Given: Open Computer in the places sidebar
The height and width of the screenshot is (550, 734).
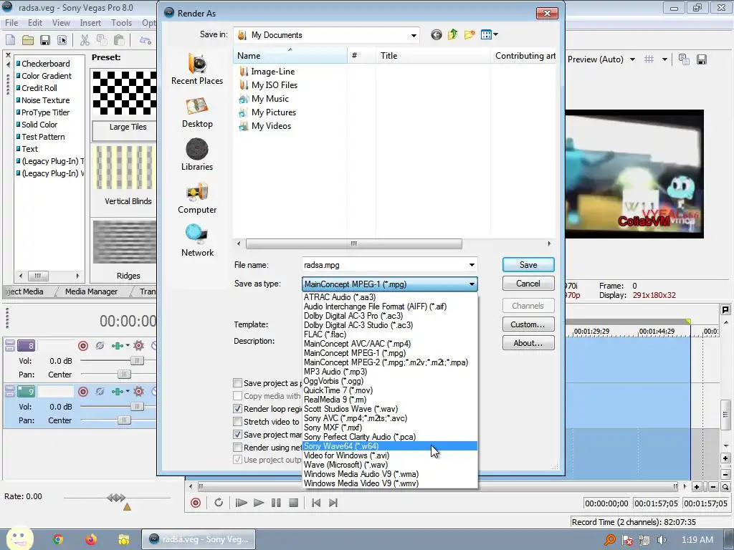Looking at the screenshot, I should 197,198.
